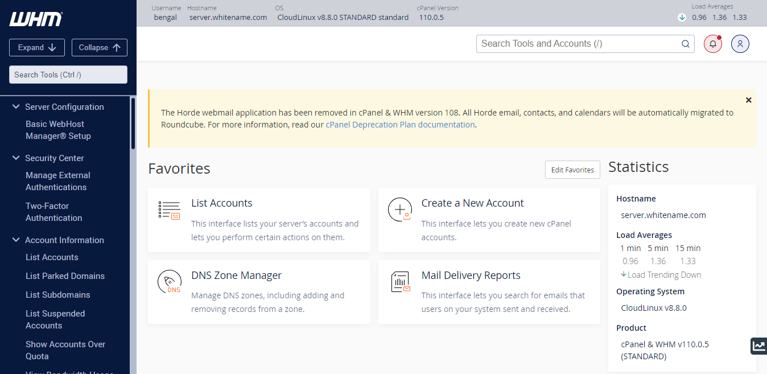Viewport: 767px width, 374px height.
Task: Select Two-Factor Authentication in sidebar
Action: tap(53, 212)
